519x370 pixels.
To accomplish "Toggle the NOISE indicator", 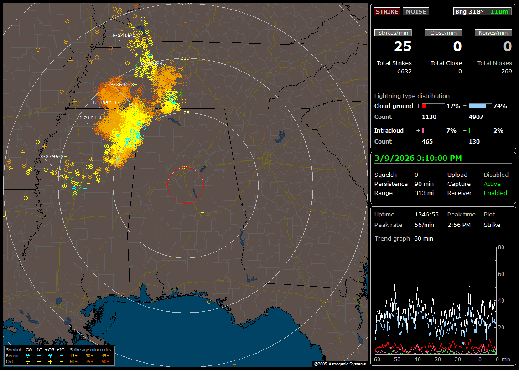I will click(415, 12).
